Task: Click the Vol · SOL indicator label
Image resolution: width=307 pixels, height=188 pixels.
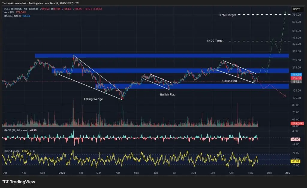Action: pos(9,12)
